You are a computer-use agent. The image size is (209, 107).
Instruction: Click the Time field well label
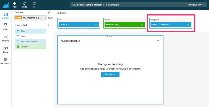click(x=61, y=20)
